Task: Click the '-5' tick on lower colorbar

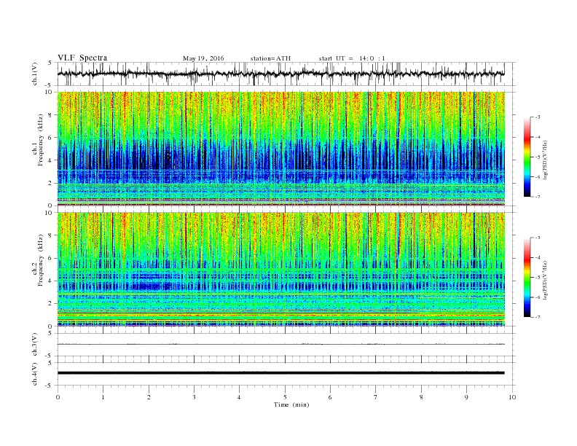Action: click(x=538, y=278)
